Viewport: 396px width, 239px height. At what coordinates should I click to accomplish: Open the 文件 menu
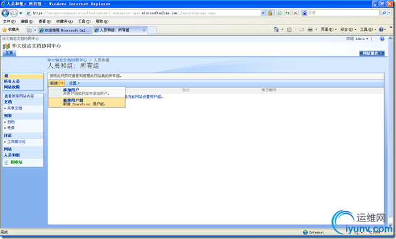pos(9,21)
